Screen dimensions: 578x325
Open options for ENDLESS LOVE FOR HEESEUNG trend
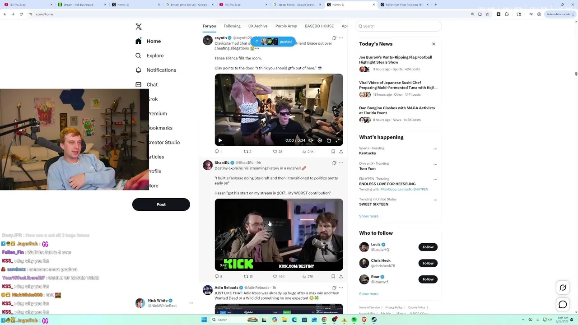(x=435, y=179)
